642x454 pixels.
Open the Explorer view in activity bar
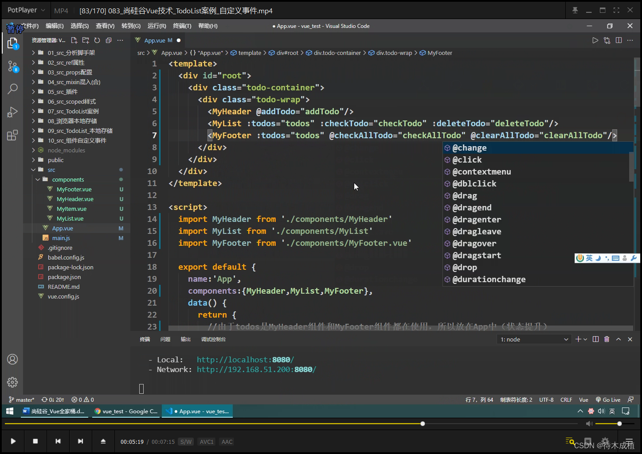(12, 43)
